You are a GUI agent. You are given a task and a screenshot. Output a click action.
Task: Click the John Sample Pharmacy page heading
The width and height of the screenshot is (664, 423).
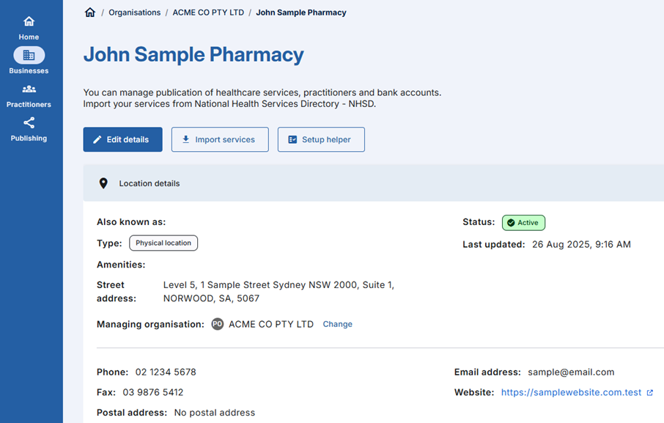[193, 55]
